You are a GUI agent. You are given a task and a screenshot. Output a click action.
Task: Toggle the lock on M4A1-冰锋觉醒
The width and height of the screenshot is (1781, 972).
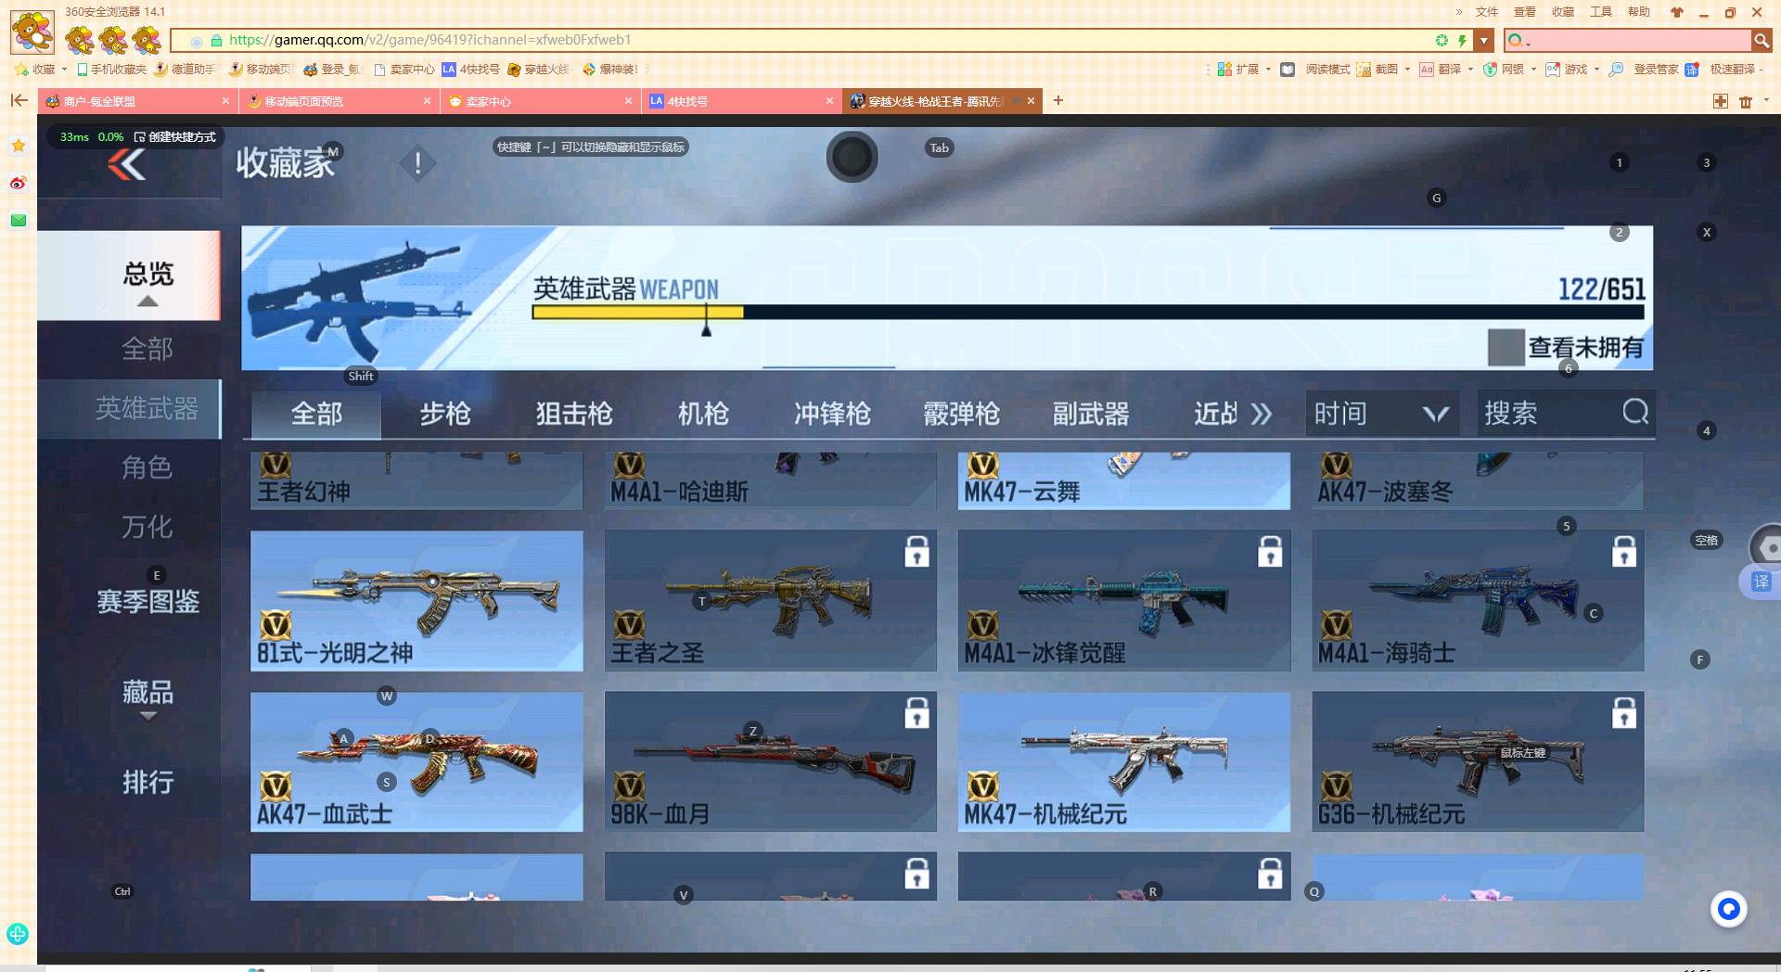point(1271,551)
